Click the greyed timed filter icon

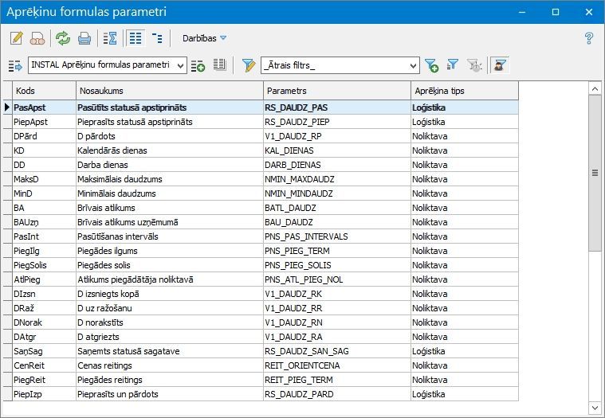pos(474,65)
